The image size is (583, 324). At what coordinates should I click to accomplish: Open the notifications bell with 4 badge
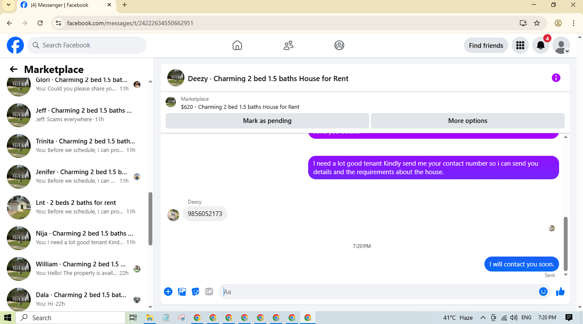pos(541,45)
